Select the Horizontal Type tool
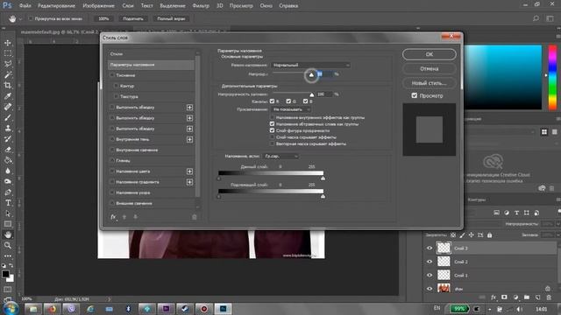The height and width of the screenshot is (315, 561). coord(8,203)
